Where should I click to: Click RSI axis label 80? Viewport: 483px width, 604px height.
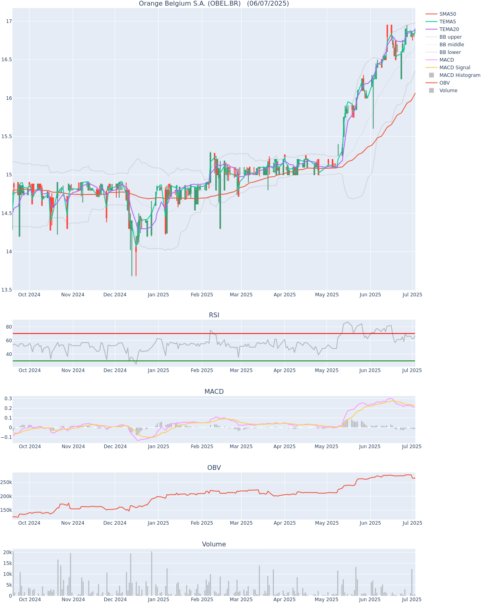tap(9, 327)
